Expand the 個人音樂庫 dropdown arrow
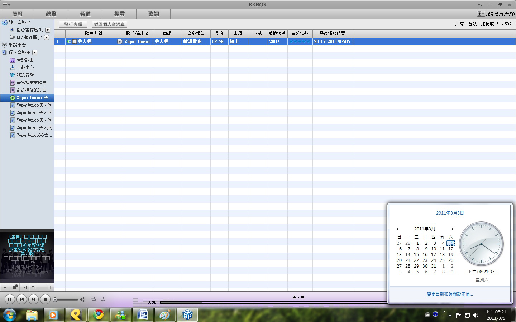This screenshot has height=322, width=516. tap(35, 53)
